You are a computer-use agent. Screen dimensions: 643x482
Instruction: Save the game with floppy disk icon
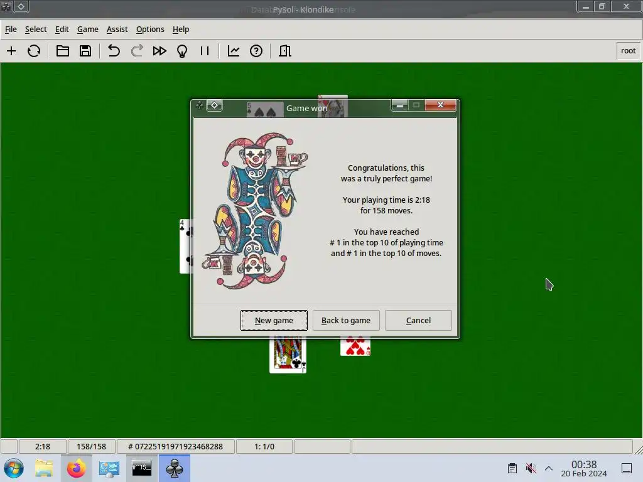[x=85, y=51]
